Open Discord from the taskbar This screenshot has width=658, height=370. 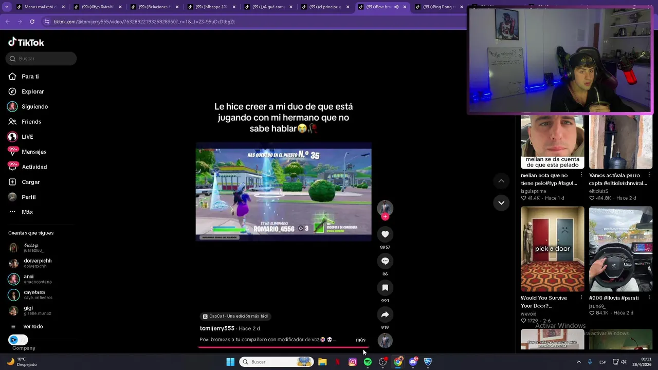click(413, 362)
